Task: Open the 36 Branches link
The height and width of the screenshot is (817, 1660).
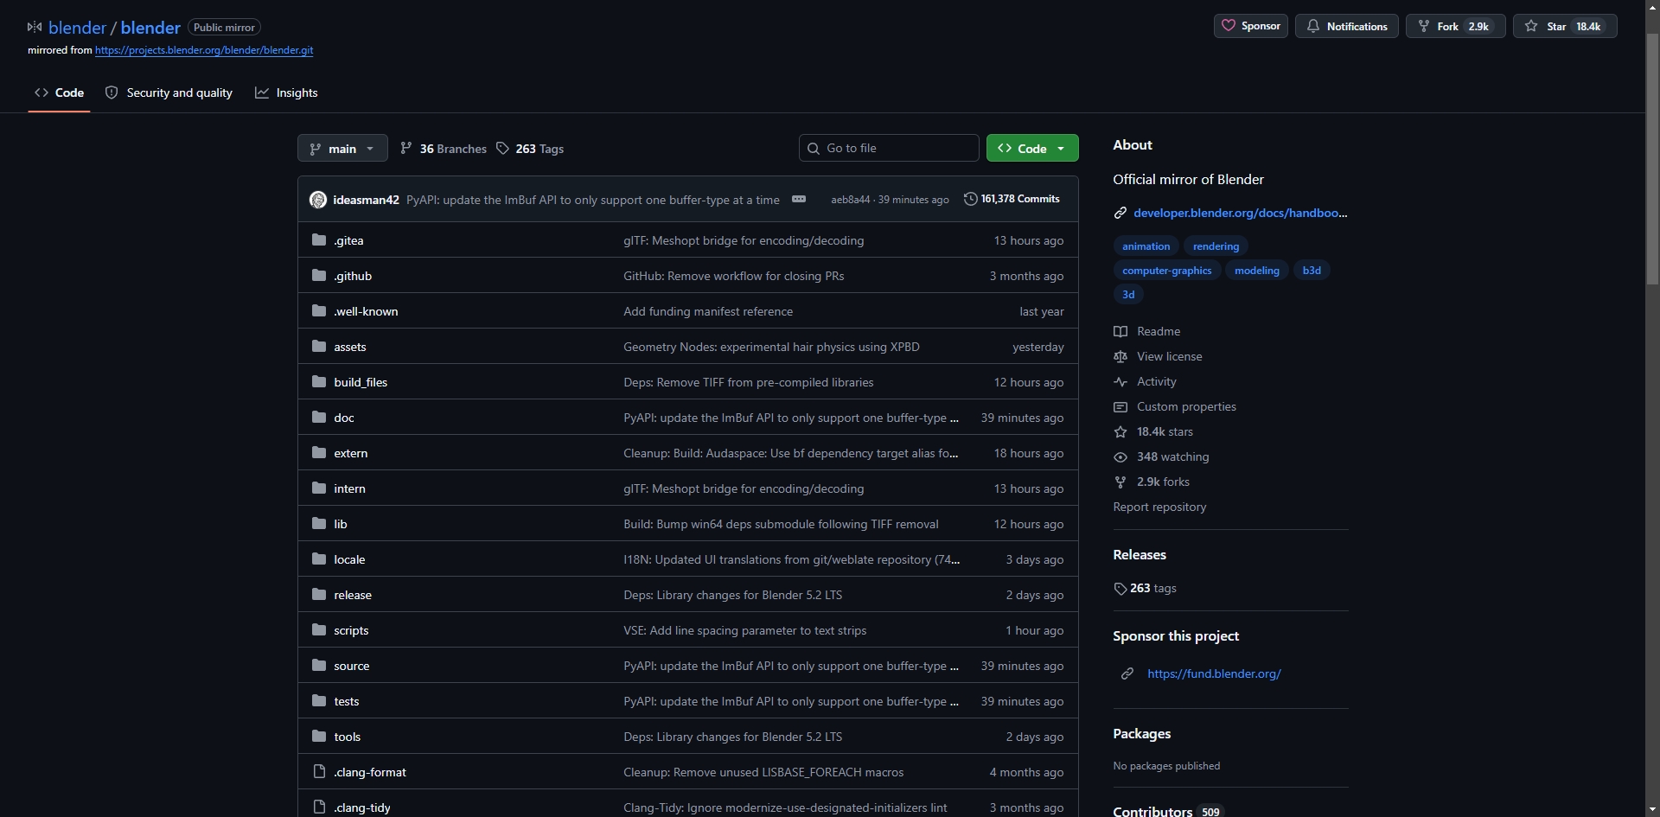Action: click(x=444, y=149)
